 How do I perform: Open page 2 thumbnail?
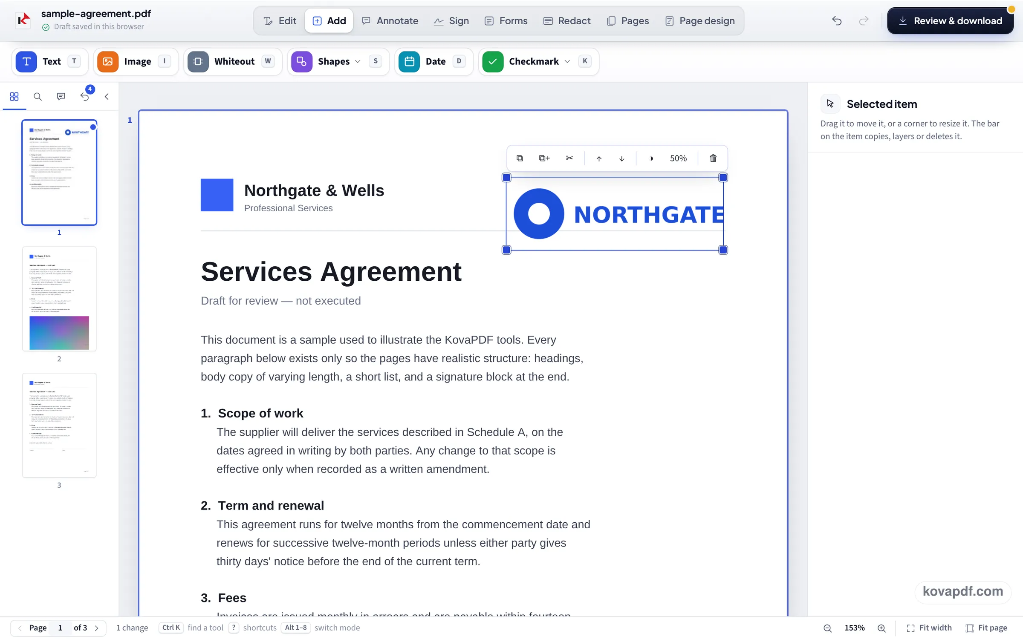[59, 299]
